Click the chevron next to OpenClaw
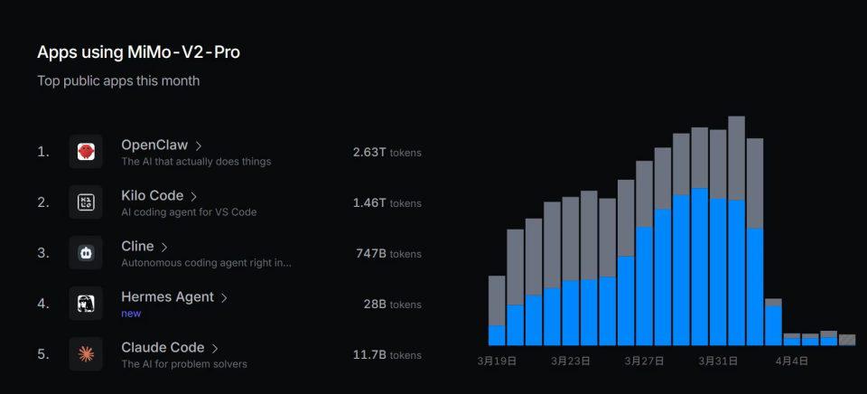Viewport: 867px width, 394px height. [199, 145]
